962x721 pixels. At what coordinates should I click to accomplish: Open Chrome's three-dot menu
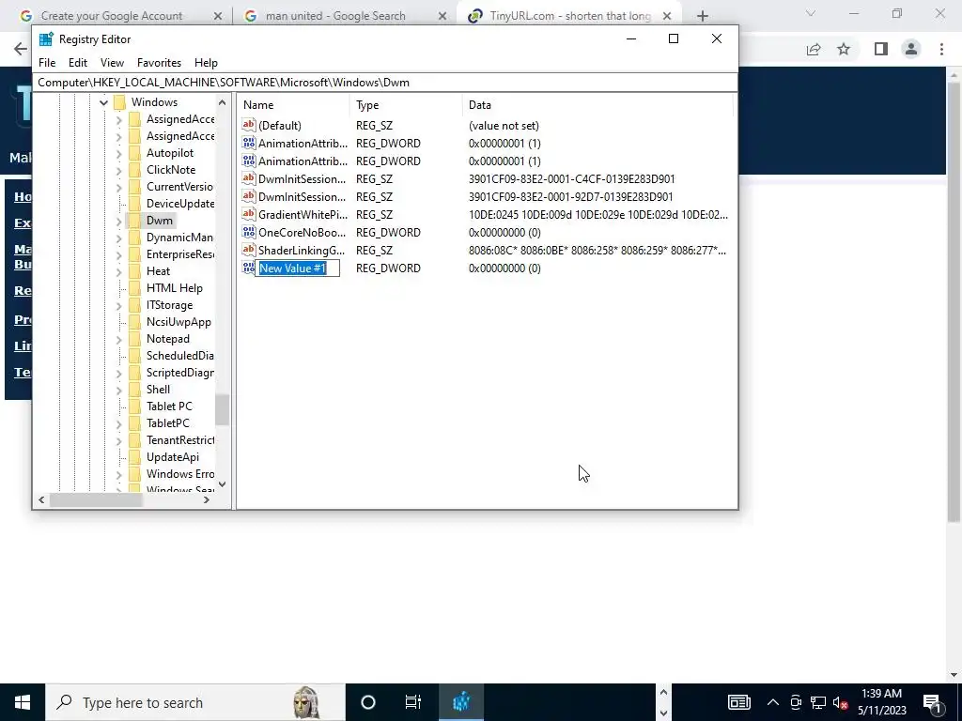(941, 49)
